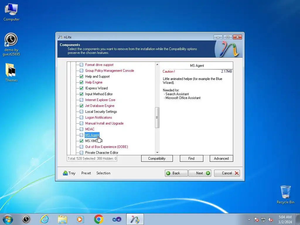
Task: Switch to the nLite taskbar button
Action: click(135, 219)
